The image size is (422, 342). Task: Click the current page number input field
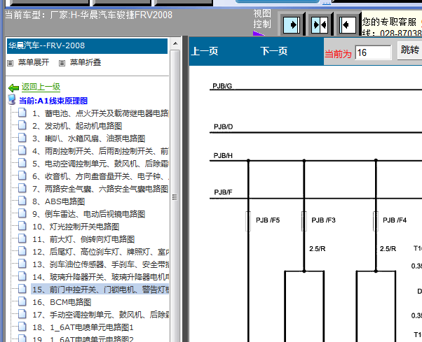(373, 52)
